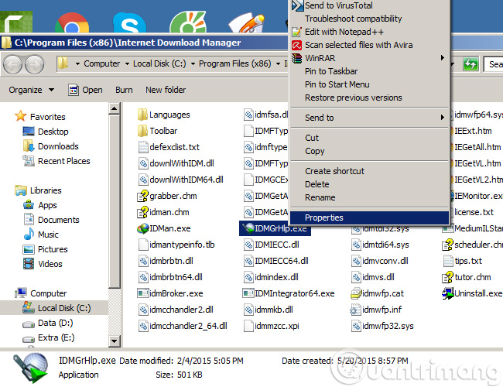Open the Documents library
This screenshot has width=503, height=387.
51,220
